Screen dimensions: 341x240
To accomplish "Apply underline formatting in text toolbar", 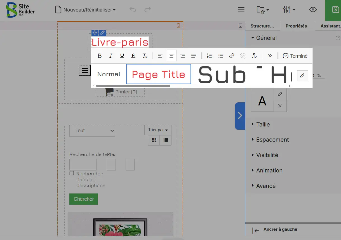I will [122, 56].
